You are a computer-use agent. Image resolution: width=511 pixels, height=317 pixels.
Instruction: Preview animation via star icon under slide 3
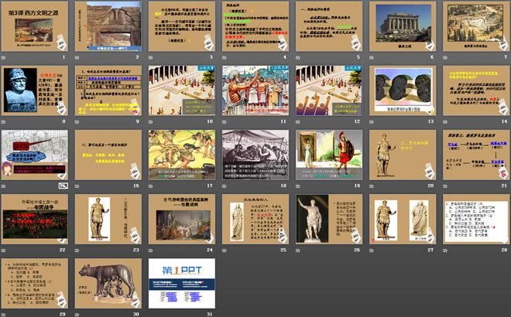click(x=151, y=57)
